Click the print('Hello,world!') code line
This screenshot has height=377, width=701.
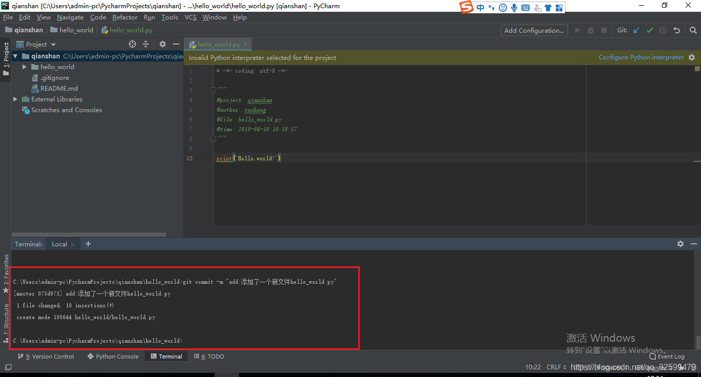[x=249, y=158]
